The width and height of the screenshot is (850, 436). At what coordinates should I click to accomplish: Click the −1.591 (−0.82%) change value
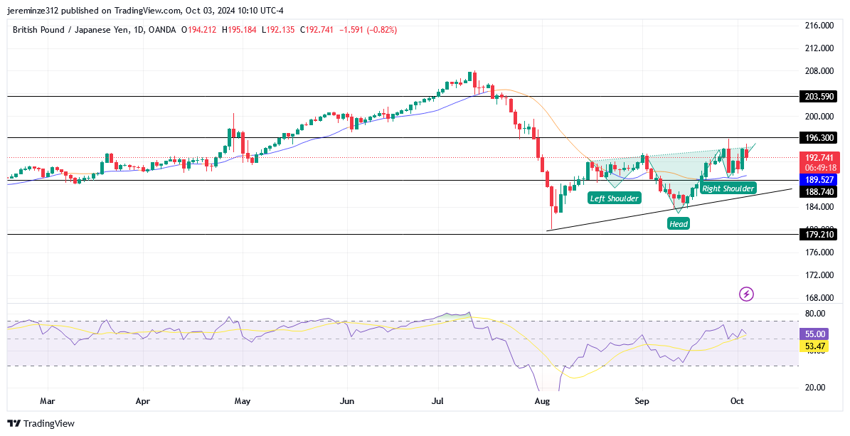click(x=368, y=30)
